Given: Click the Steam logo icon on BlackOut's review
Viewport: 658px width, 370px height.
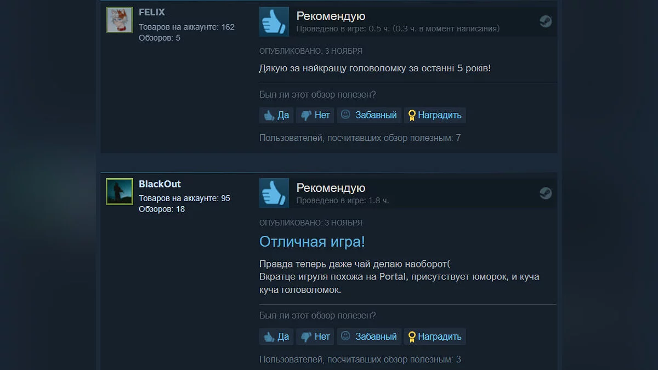Looking at the screenshot, I should pos(546,193).
